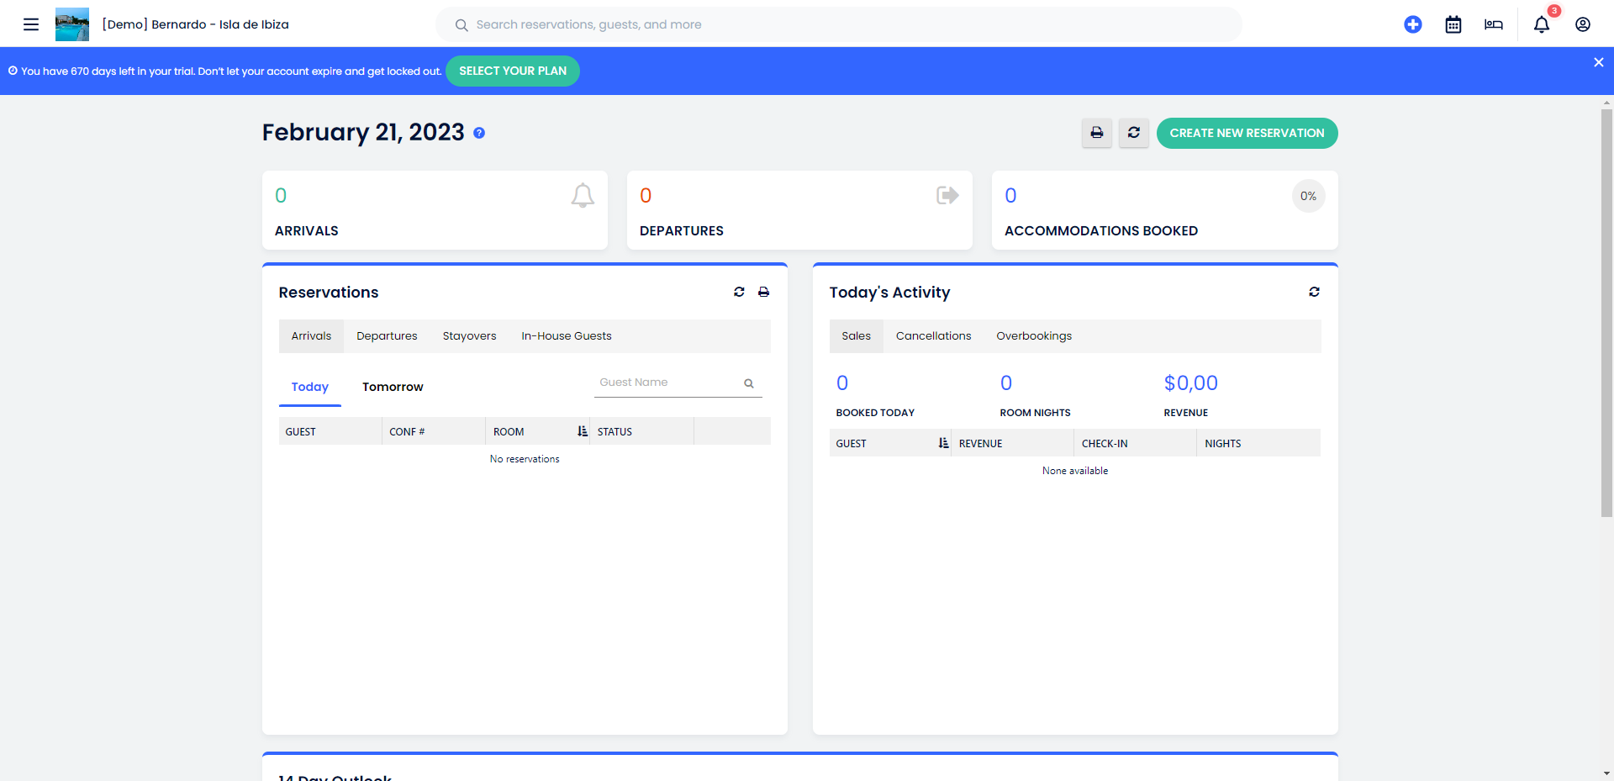
Task: Open the calendar icon in top bar
Action: [x=1453, y=24]
